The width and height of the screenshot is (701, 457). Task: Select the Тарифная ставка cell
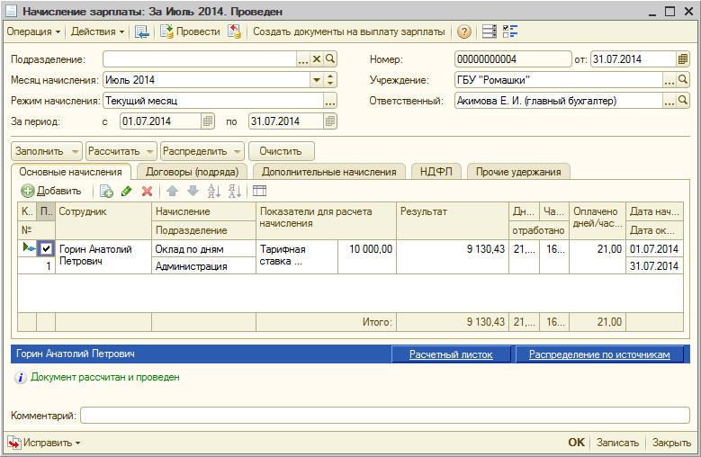297,257
